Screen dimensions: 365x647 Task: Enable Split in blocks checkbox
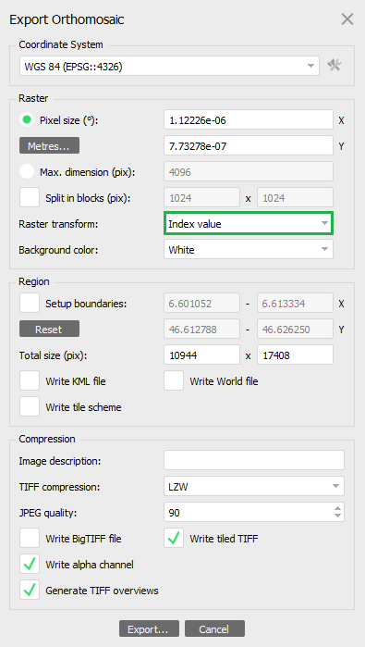tap(30, 197)
